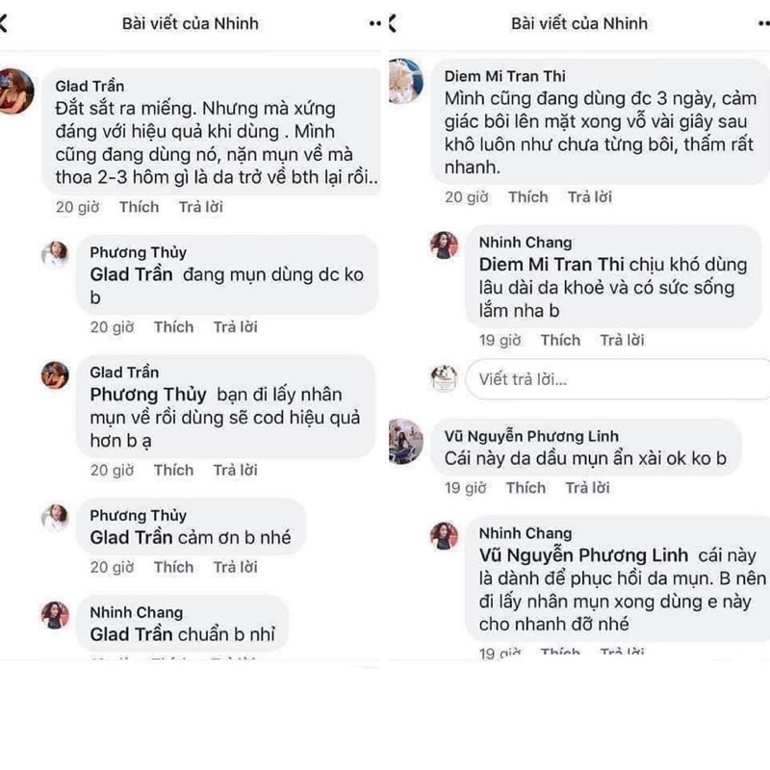
Task: Open Diem Mi Tran Thi's profile picture
Action: pos(405,80)
